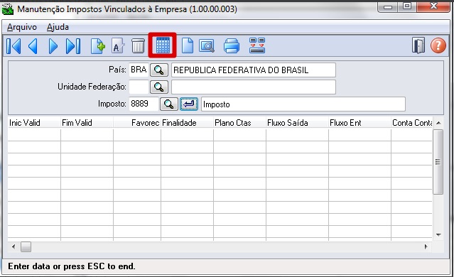Viewport: 454px width, 277px height.
Task: Click the blank document icon in the toolbar
Action: (188, 45)
